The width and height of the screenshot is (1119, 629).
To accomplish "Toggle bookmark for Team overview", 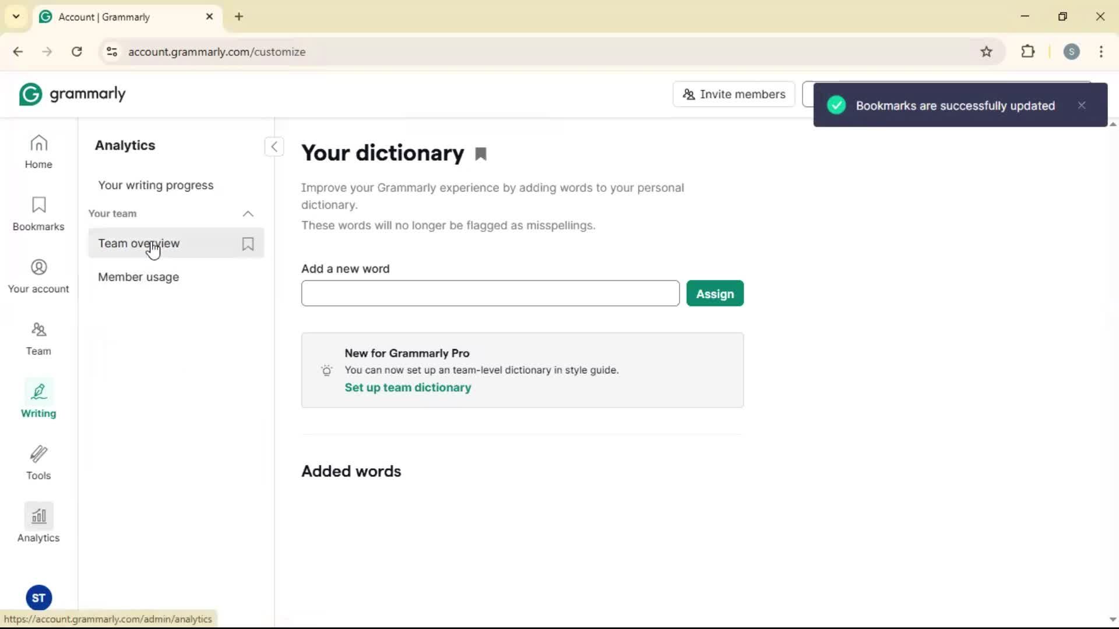I will pos(248,244).
